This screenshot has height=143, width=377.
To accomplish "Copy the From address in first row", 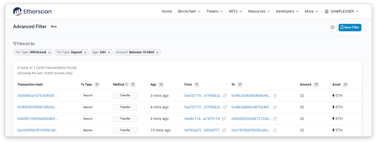I will [225, 96].
